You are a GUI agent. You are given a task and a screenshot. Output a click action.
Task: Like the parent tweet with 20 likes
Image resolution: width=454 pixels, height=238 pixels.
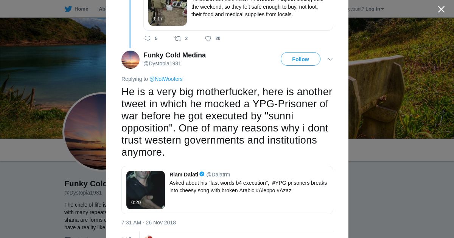click(x=208, y=39)
